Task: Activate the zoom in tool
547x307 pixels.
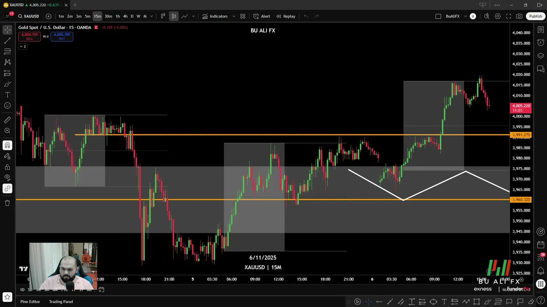Action: tap(7, 131)
